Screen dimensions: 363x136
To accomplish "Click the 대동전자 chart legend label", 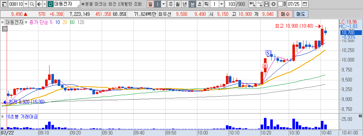I will 14,22.
